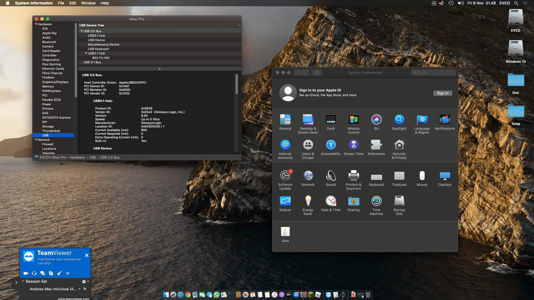Viewport: 534px width, 300px height.
Task: Open the File menu
Action: 61,3
